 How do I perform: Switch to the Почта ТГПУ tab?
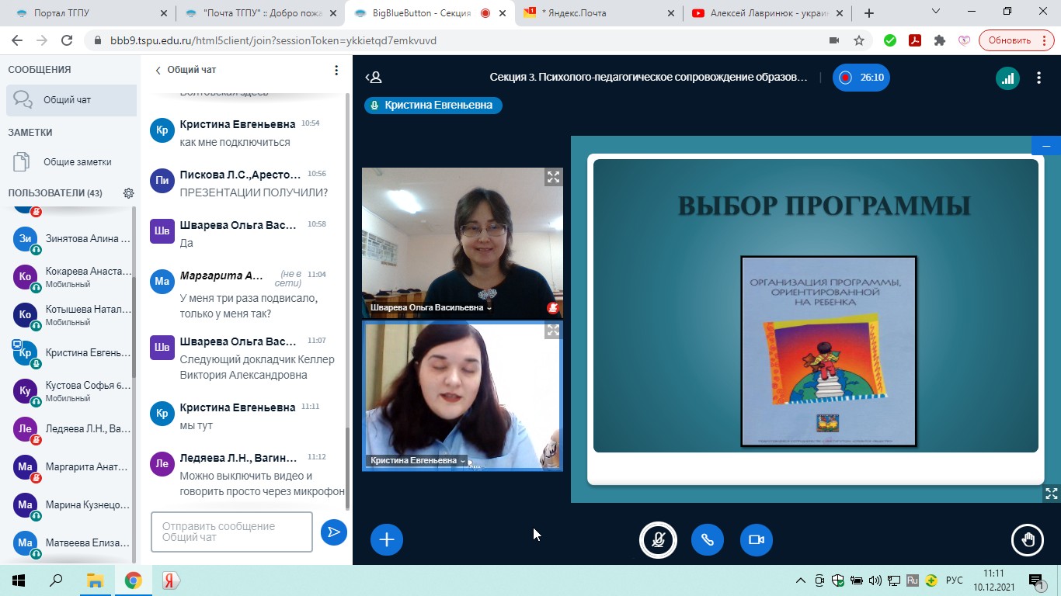point(259,13)
